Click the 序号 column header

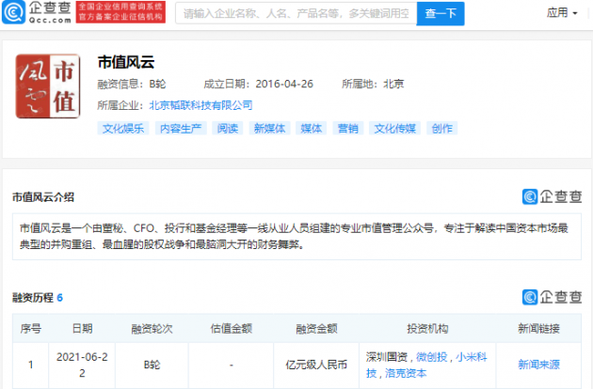tap(31, 329)
